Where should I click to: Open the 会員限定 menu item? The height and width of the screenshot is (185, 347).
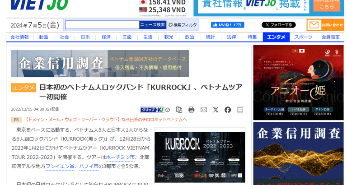(330, 37)
